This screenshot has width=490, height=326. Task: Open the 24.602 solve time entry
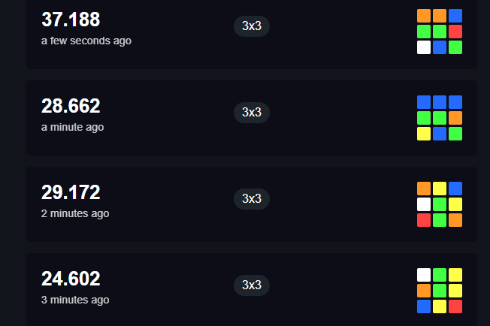point(252,289)
